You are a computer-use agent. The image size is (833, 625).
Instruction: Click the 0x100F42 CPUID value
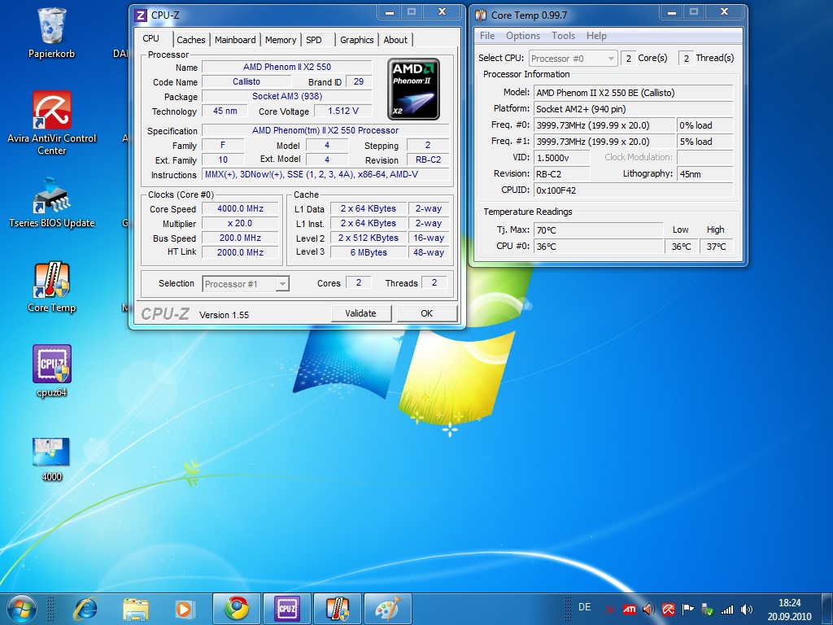[x=633, y=190]
